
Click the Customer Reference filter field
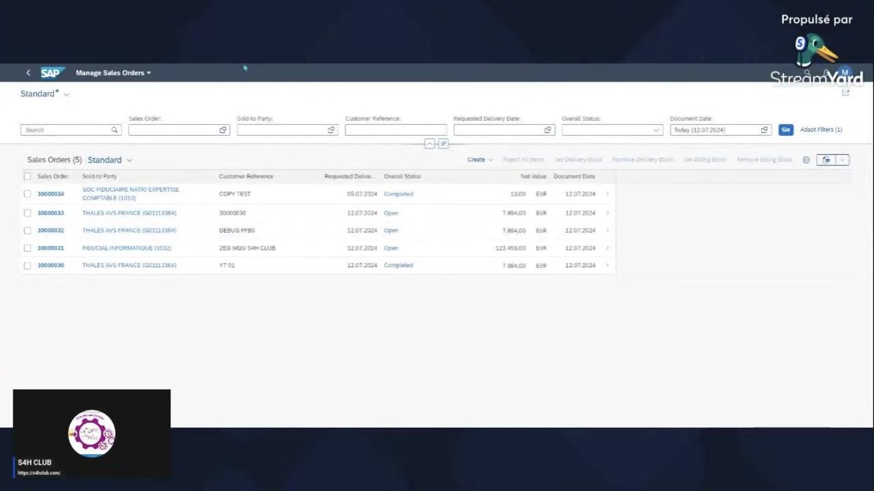click(x=396, y=130)
